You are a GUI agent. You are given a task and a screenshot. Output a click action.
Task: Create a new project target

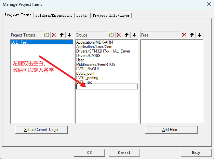(46, 35)
